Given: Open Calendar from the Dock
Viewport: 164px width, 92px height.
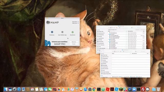Looking at the screenshot, I should coord(32,89).
